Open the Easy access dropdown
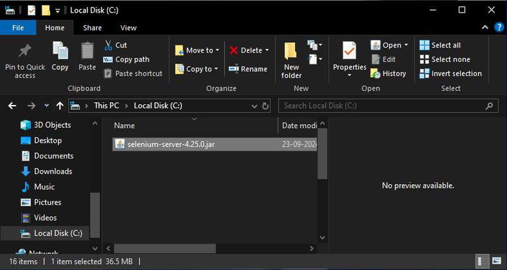 (x=316, y=59)
